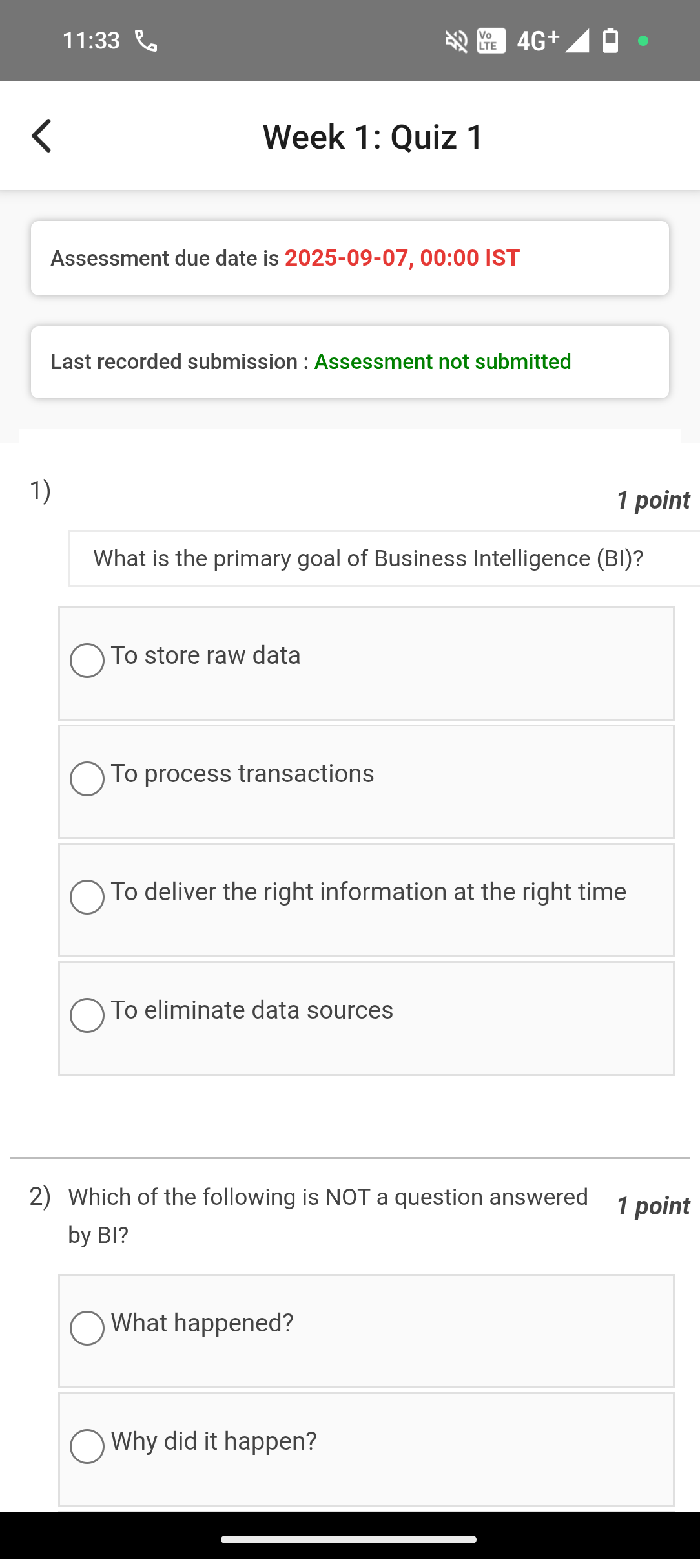Image resolution: width=700 pixels, height=1559 pixels.
Task: Tap the phone call icon in status bar
Action: click(146, 41)
